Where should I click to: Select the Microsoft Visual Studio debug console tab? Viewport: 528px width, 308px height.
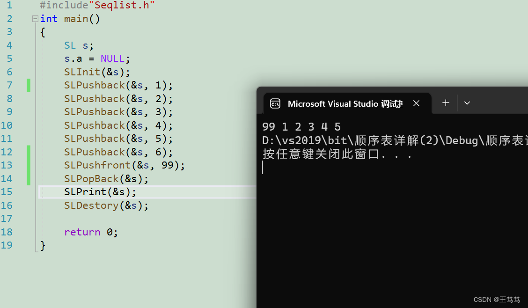tap(347, 103)
